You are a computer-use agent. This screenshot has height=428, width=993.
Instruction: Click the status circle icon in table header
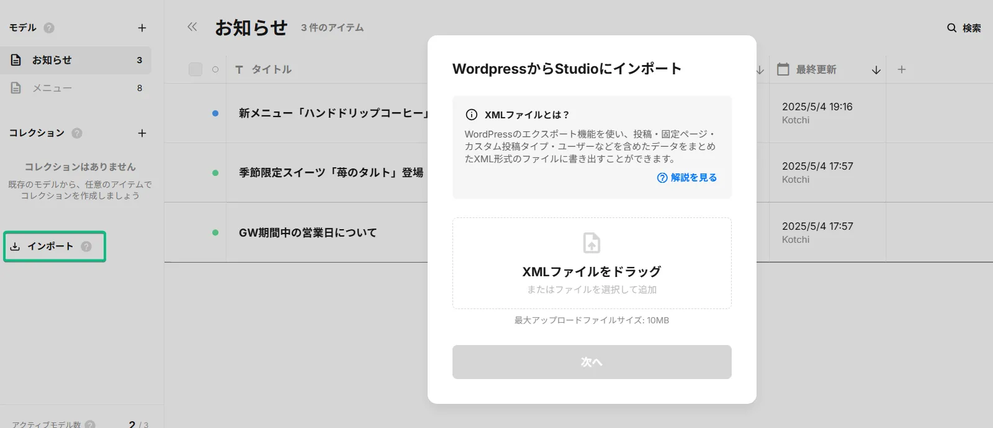pyautogui.click(x=215, y=69)
